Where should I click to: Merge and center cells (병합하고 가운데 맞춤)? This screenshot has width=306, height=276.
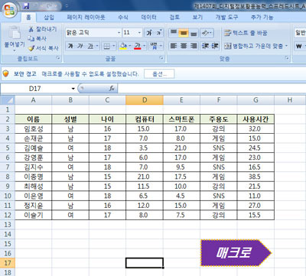click(254, 46)
